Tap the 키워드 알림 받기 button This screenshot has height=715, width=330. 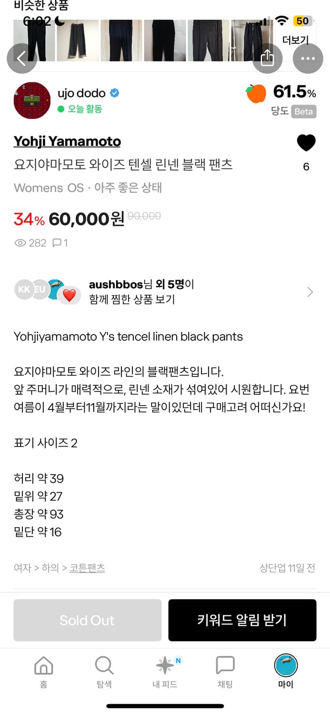pos(242,620)
